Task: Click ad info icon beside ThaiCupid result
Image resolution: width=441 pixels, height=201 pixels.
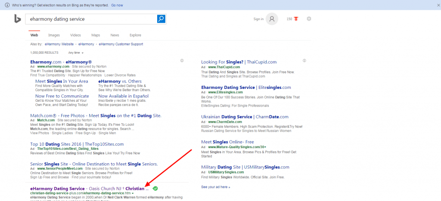Action: point(304,61)
